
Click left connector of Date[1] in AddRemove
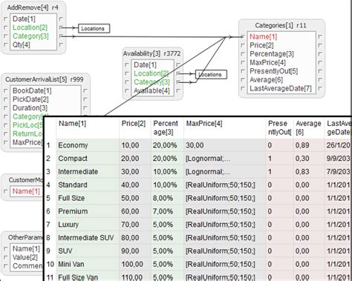(x=6, y=19)
